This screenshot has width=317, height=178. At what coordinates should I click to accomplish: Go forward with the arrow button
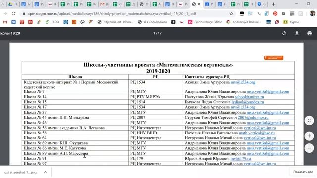coord(5,14)
